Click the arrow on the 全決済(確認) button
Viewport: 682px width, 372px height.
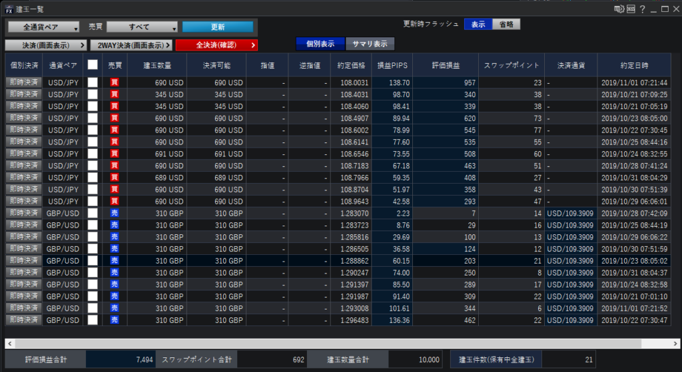pyautogui.click(x=252, y=45)
